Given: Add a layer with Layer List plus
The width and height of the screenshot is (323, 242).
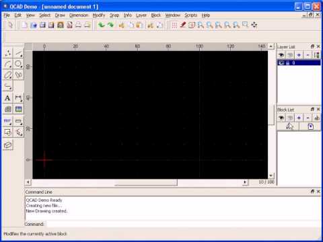Looking at the screenshot, I should coord(299,55).
